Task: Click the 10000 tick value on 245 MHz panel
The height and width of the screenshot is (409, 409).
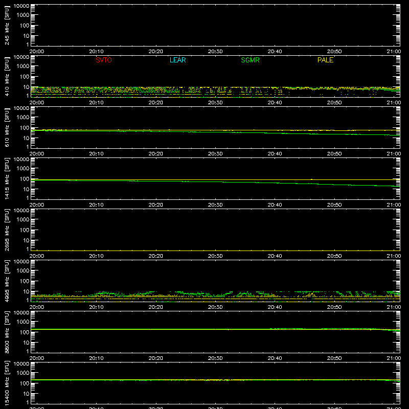Action: click(21, 6)
